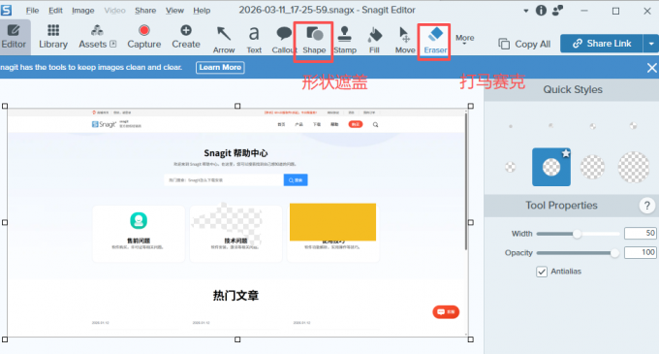Viewport: 659px width, 354px height.
Task: Click the Width value field
Action: pos(640,234)
